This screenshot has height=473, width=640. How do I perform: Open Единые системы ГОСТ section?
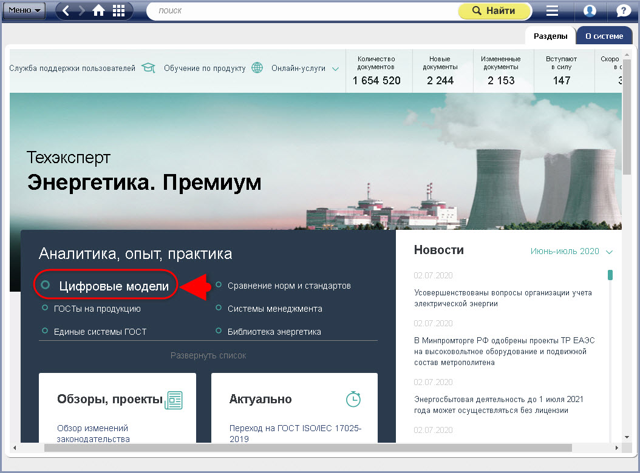[100, 332]
